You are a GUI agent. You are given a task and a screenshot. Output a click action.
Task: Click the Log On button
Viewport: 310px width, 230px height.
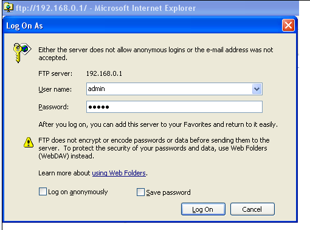(203, 209)
